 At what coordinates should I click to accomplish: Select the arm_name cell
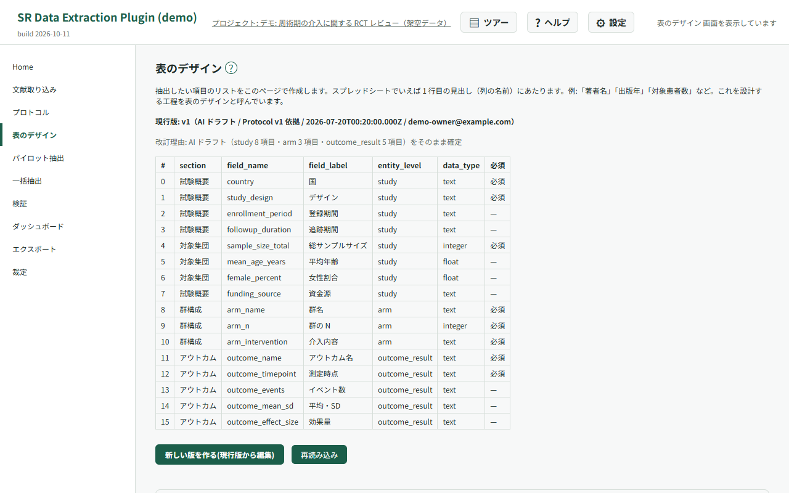263,309
